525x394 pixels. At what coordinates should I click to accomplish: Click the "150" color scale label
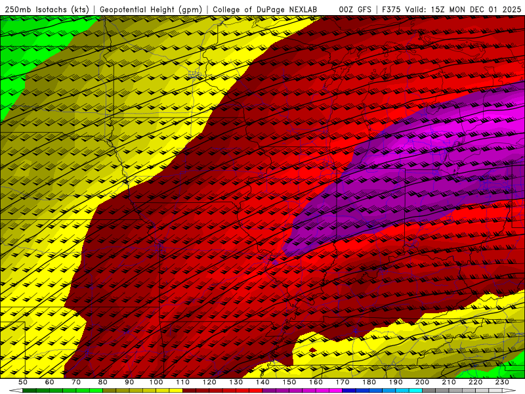(x=289, y=382)
